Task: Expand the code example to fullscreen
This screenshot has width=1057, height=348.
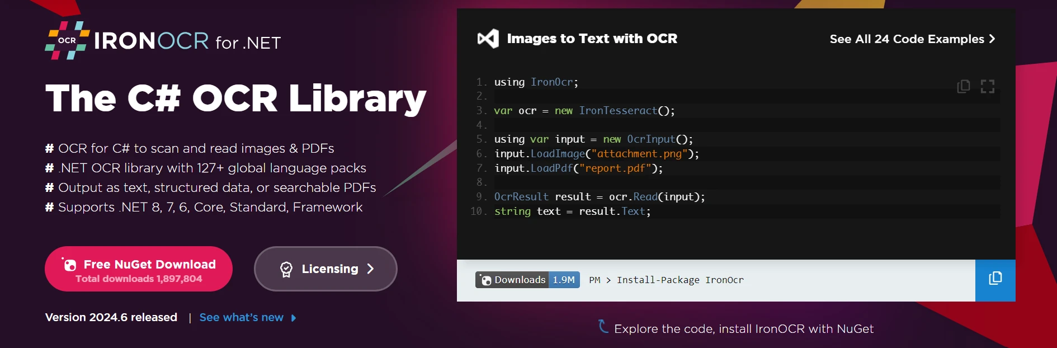Action: pyautogui.click(x=988, y=86)
